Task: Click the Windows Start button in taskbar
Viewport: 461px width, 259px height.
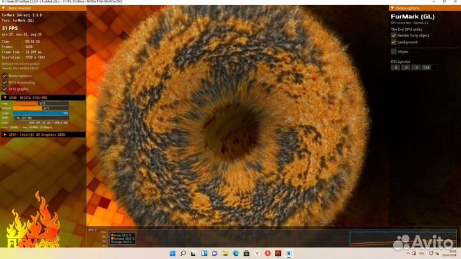Action: tap(172, 253)
